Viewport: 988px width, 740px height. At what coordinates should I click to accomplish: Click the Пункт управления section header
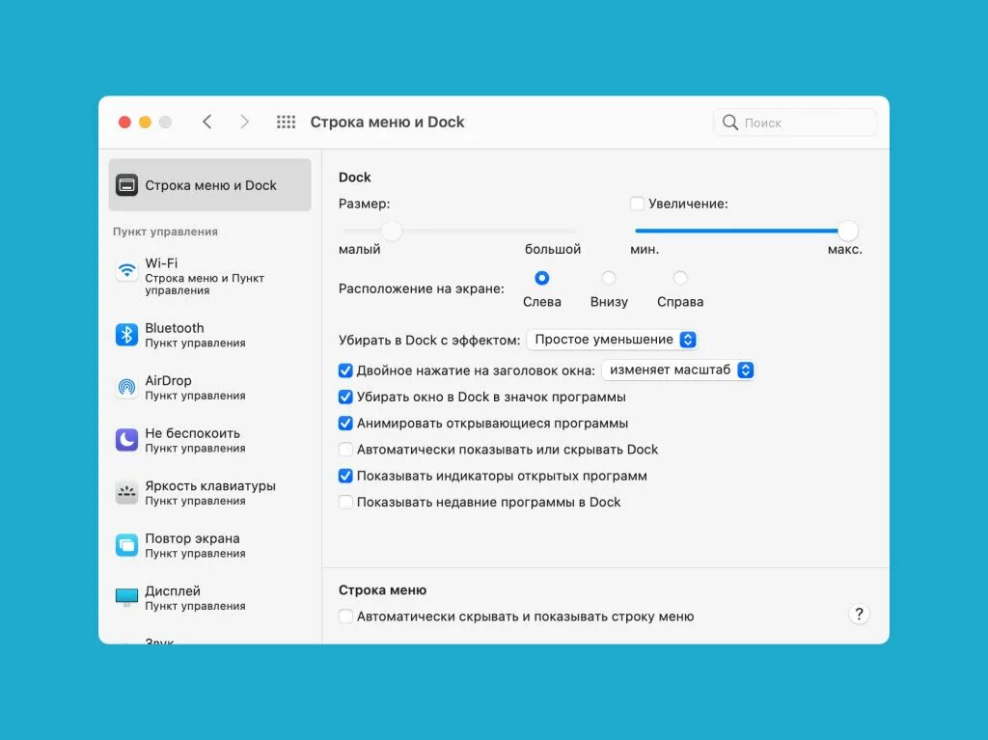click(165, 232)
